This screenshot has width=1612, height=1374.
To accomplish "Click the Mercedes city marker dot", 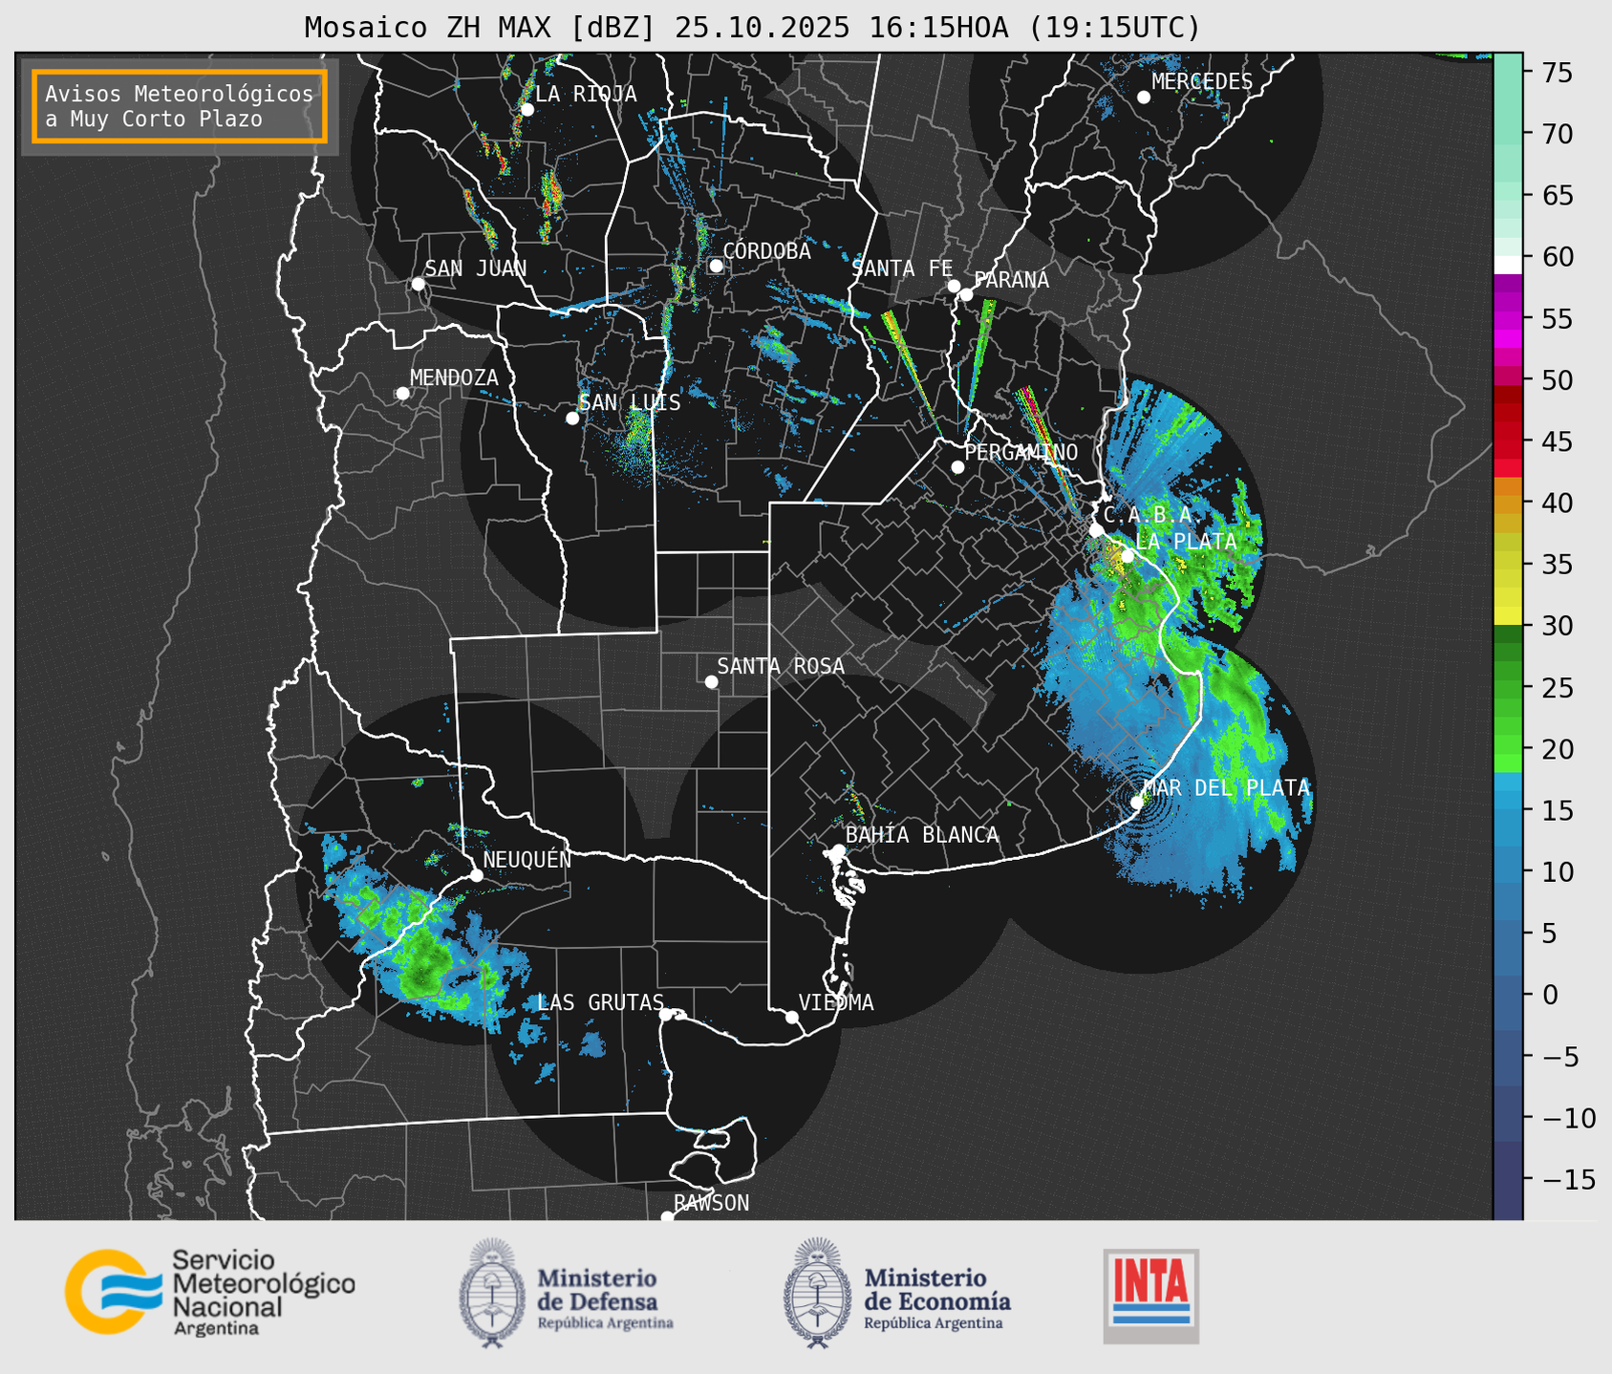I will pyautogui.click(x=1143, y=97).
